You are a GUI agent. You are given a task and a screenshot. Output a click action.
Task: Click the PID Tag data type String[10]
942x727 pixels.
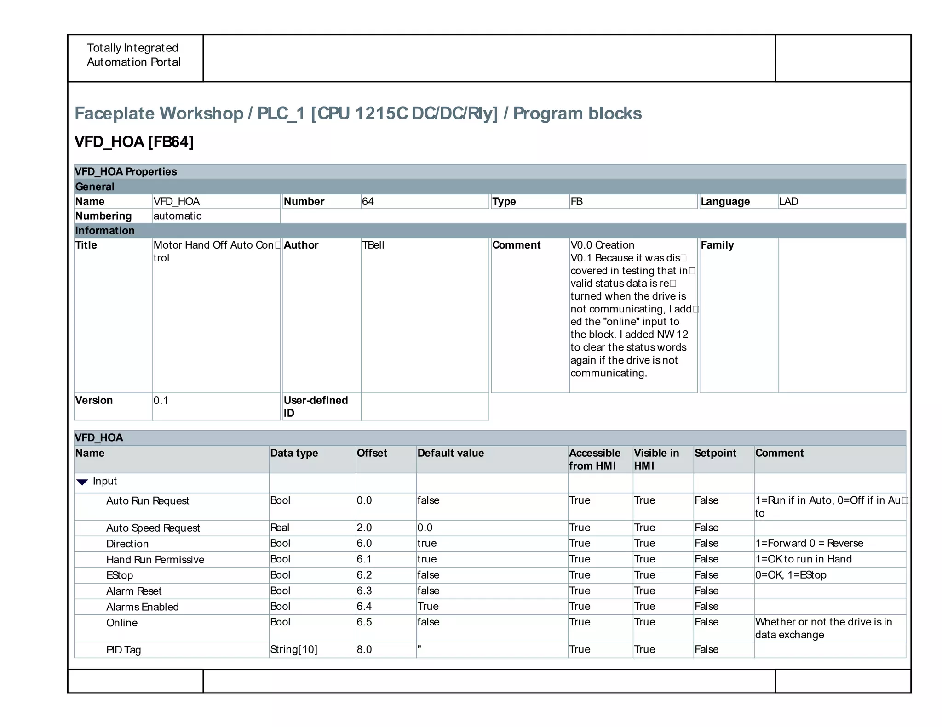293,650
